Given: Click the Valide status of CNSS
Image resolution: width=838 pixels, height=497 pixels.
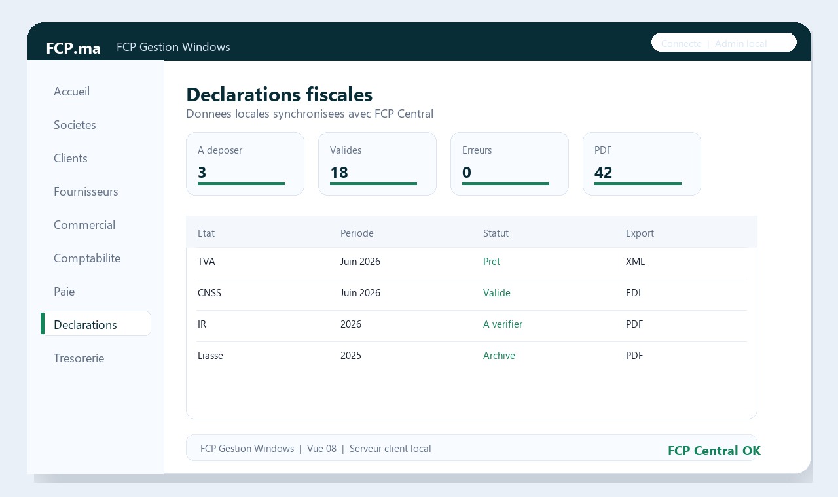Looking at the screenshot, I should (497, 293).
